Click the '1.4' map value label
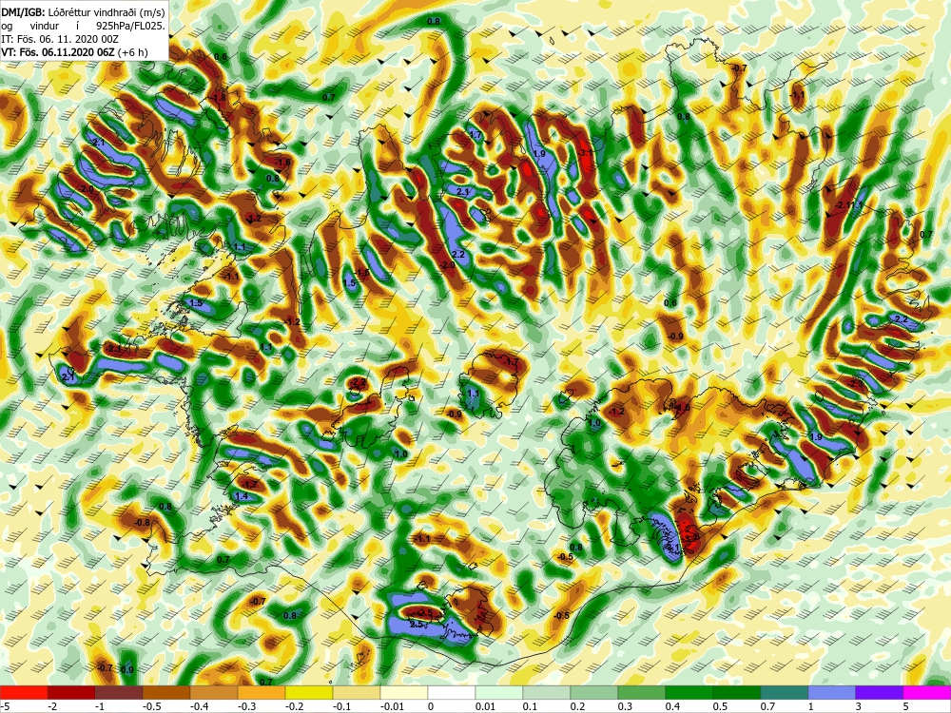 click(x=242, y=496)
